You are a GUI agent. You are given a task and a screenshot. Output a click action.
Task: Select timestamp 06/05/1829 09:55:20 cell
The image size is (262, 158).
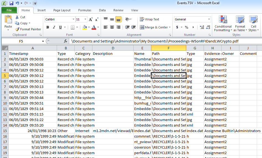click(x=33, y=125)
